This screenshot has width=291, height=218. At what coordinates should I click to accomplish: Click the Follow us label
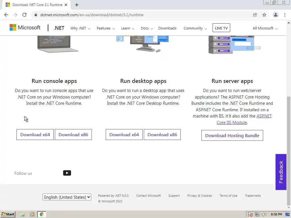pos(23,173)
